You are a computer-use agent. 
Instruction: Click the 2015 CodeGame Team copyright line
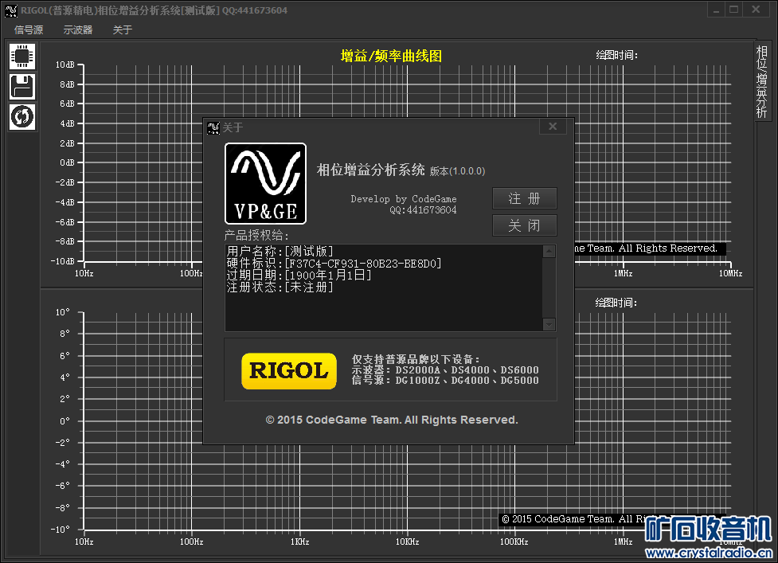click(x=392, y=420)
